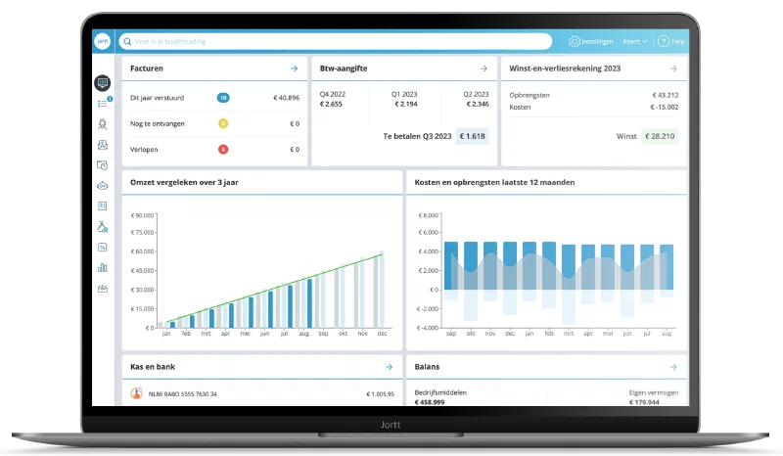This screenshot has width=783, height=456.
Task: Open the bar chart reports icon in sidebar
Action: [103, 268]
